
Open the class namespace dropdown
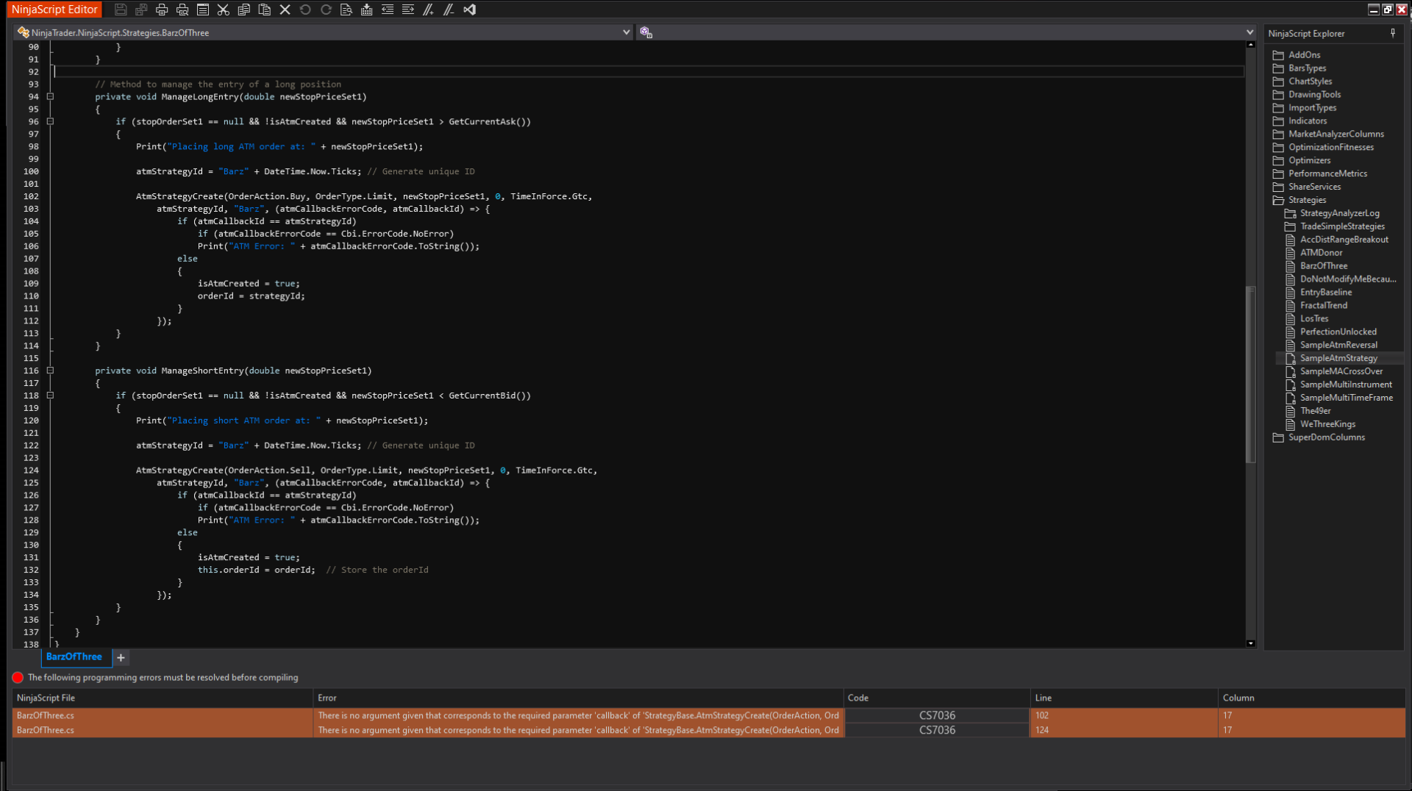(626, 32)
